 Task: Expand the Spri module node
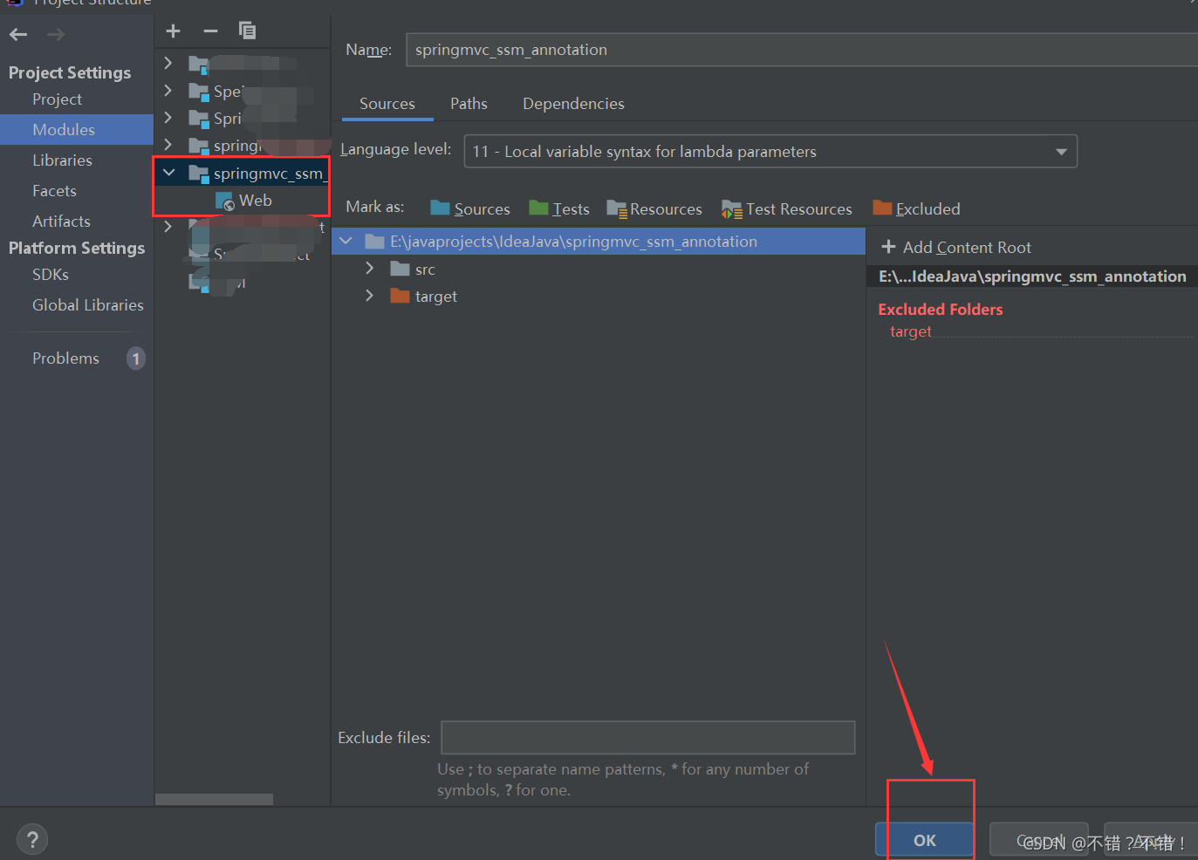168,117
